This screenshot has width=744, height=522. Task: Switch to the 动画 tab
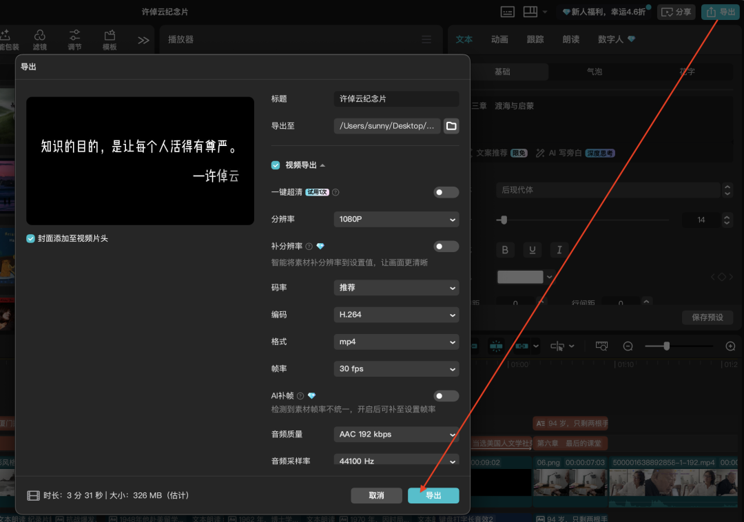[499, 39]
